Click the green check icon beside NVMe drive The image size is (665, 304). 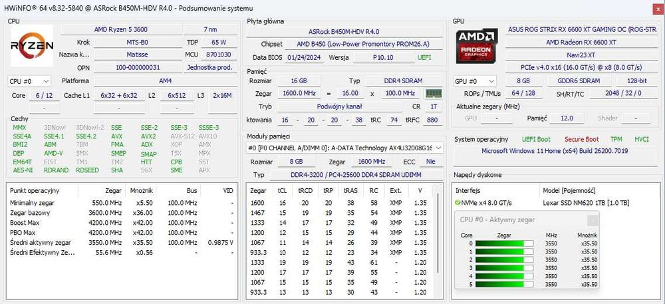pyautogui.click(x=458, y=203)
